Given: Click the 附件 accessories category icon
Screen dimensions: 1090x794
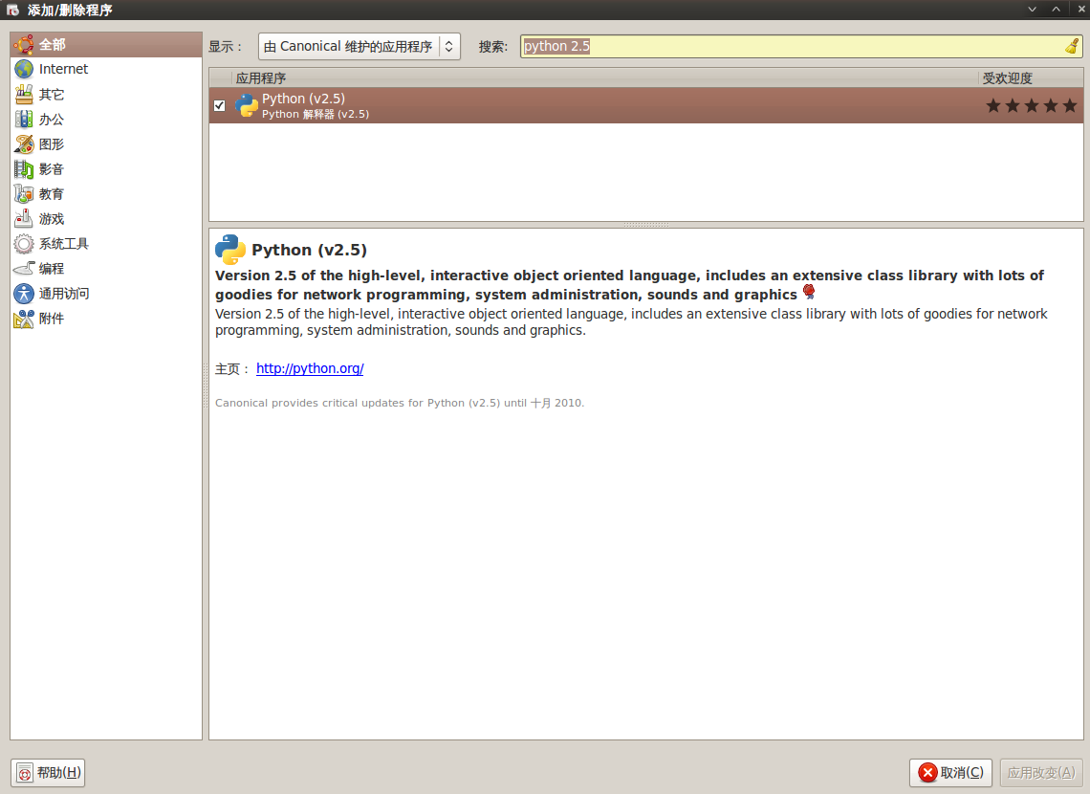Looking at the screenshot, I should [24, 319].
